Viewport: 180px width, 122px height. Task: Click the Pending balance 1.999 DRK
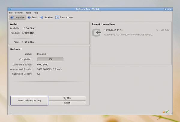[28, 33]
